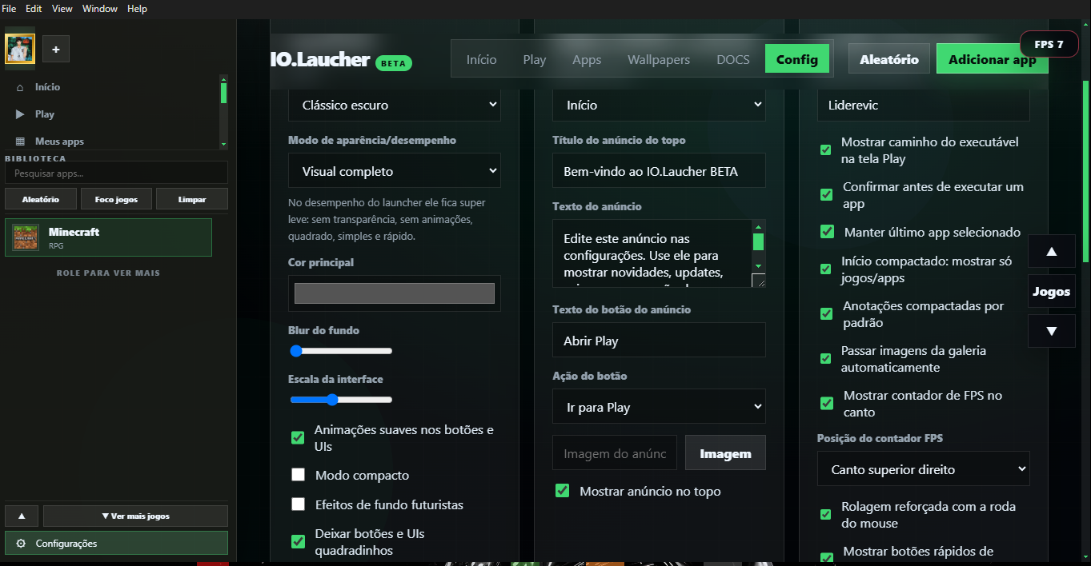Click the plus button next to avatar
1091x566 pixels.
coord(56,50)
